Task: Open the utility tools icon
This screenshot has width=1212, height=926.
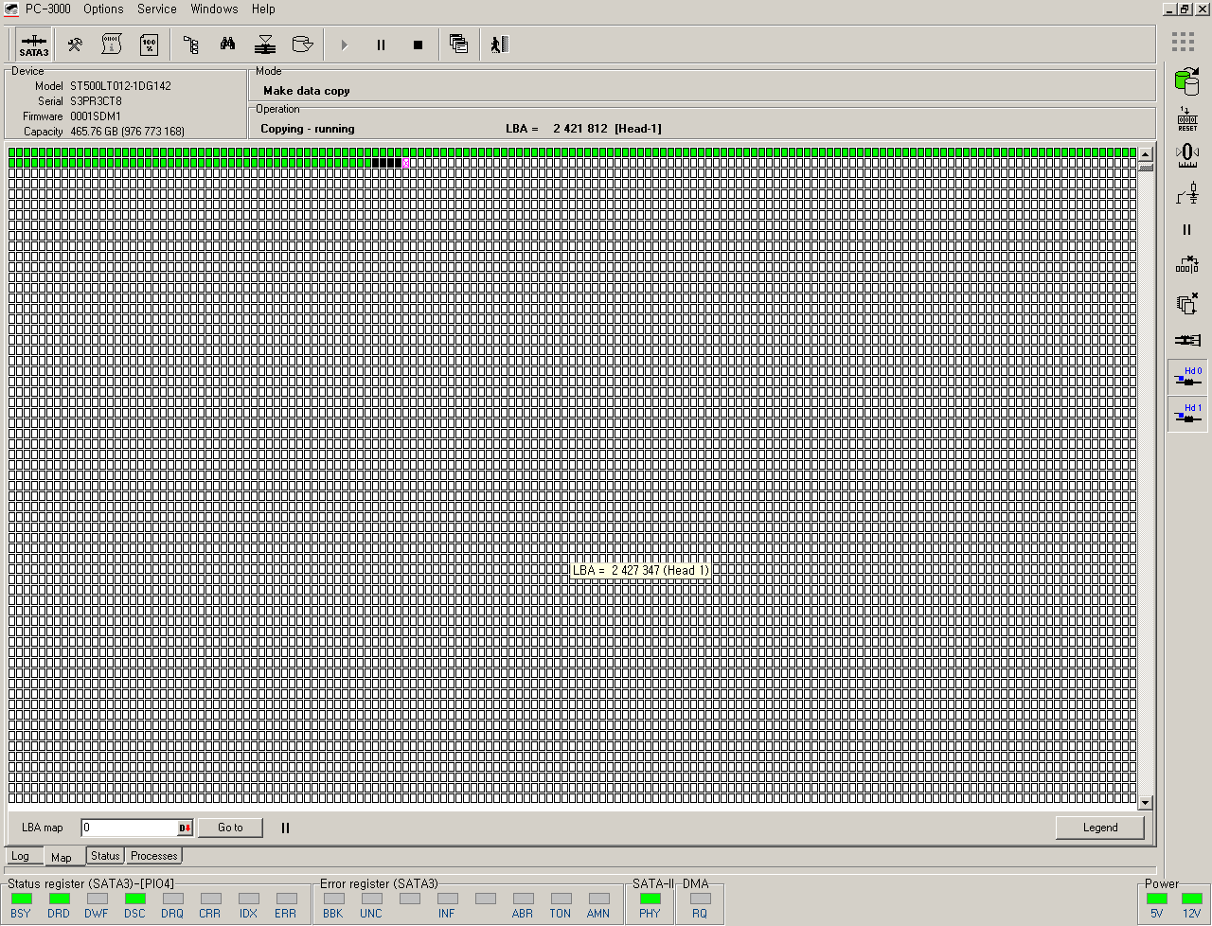Action: pyautogui.click(x=75, y=44)
